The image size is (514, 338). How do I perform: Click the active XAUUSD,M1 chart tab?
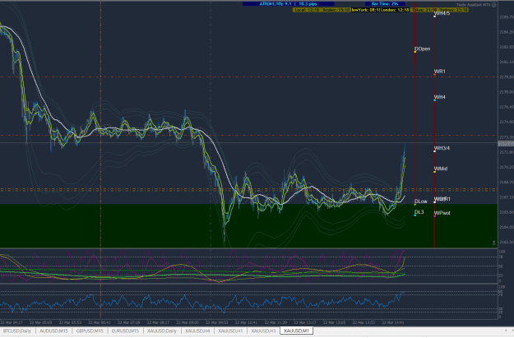coord(297,331)
